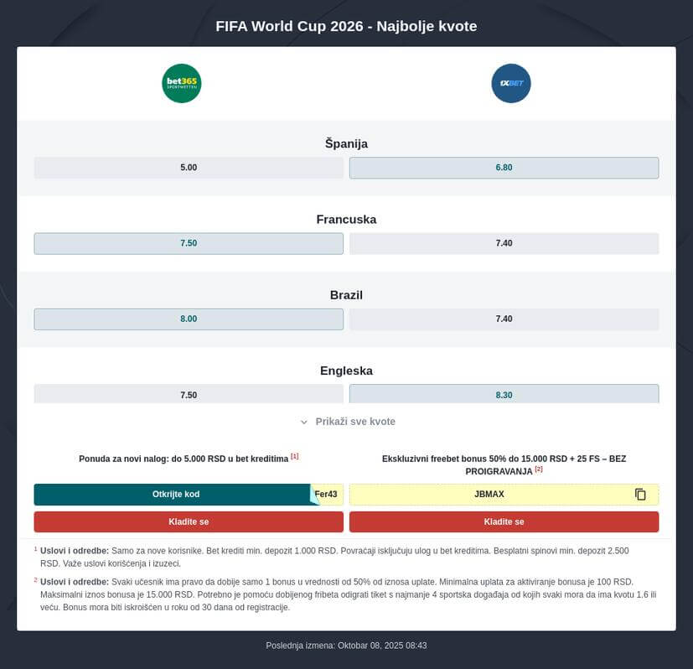Open footnote [2] on the 1xBet freebet offer
693x669 pixels.
tap(539, 469)
